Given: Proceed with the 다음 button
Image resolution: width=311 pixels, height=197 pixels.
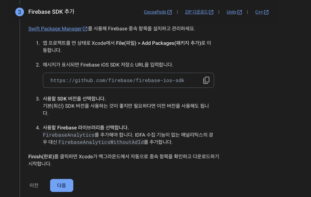Looking at the screenshot, I should (62, 185).
